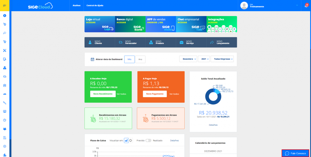
Task: Click Novo Produto shortcut
Action: pos(161,42)
